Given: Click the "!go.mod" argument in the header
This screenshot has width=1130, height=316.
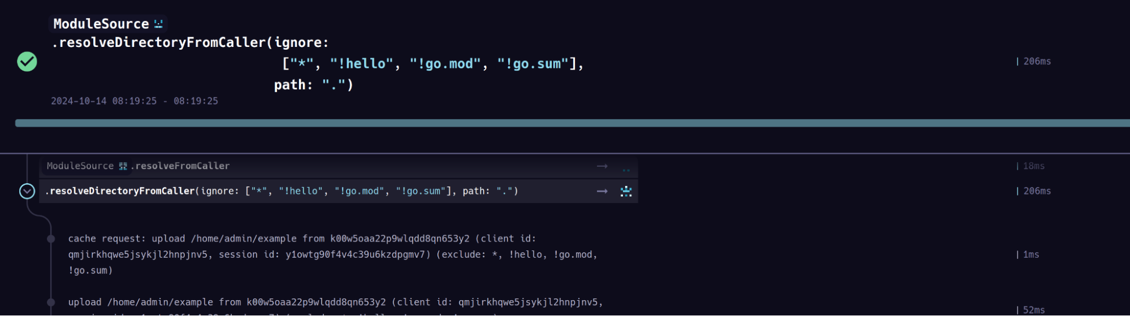Looking at the screenshot, I should (x=445, y=64).
